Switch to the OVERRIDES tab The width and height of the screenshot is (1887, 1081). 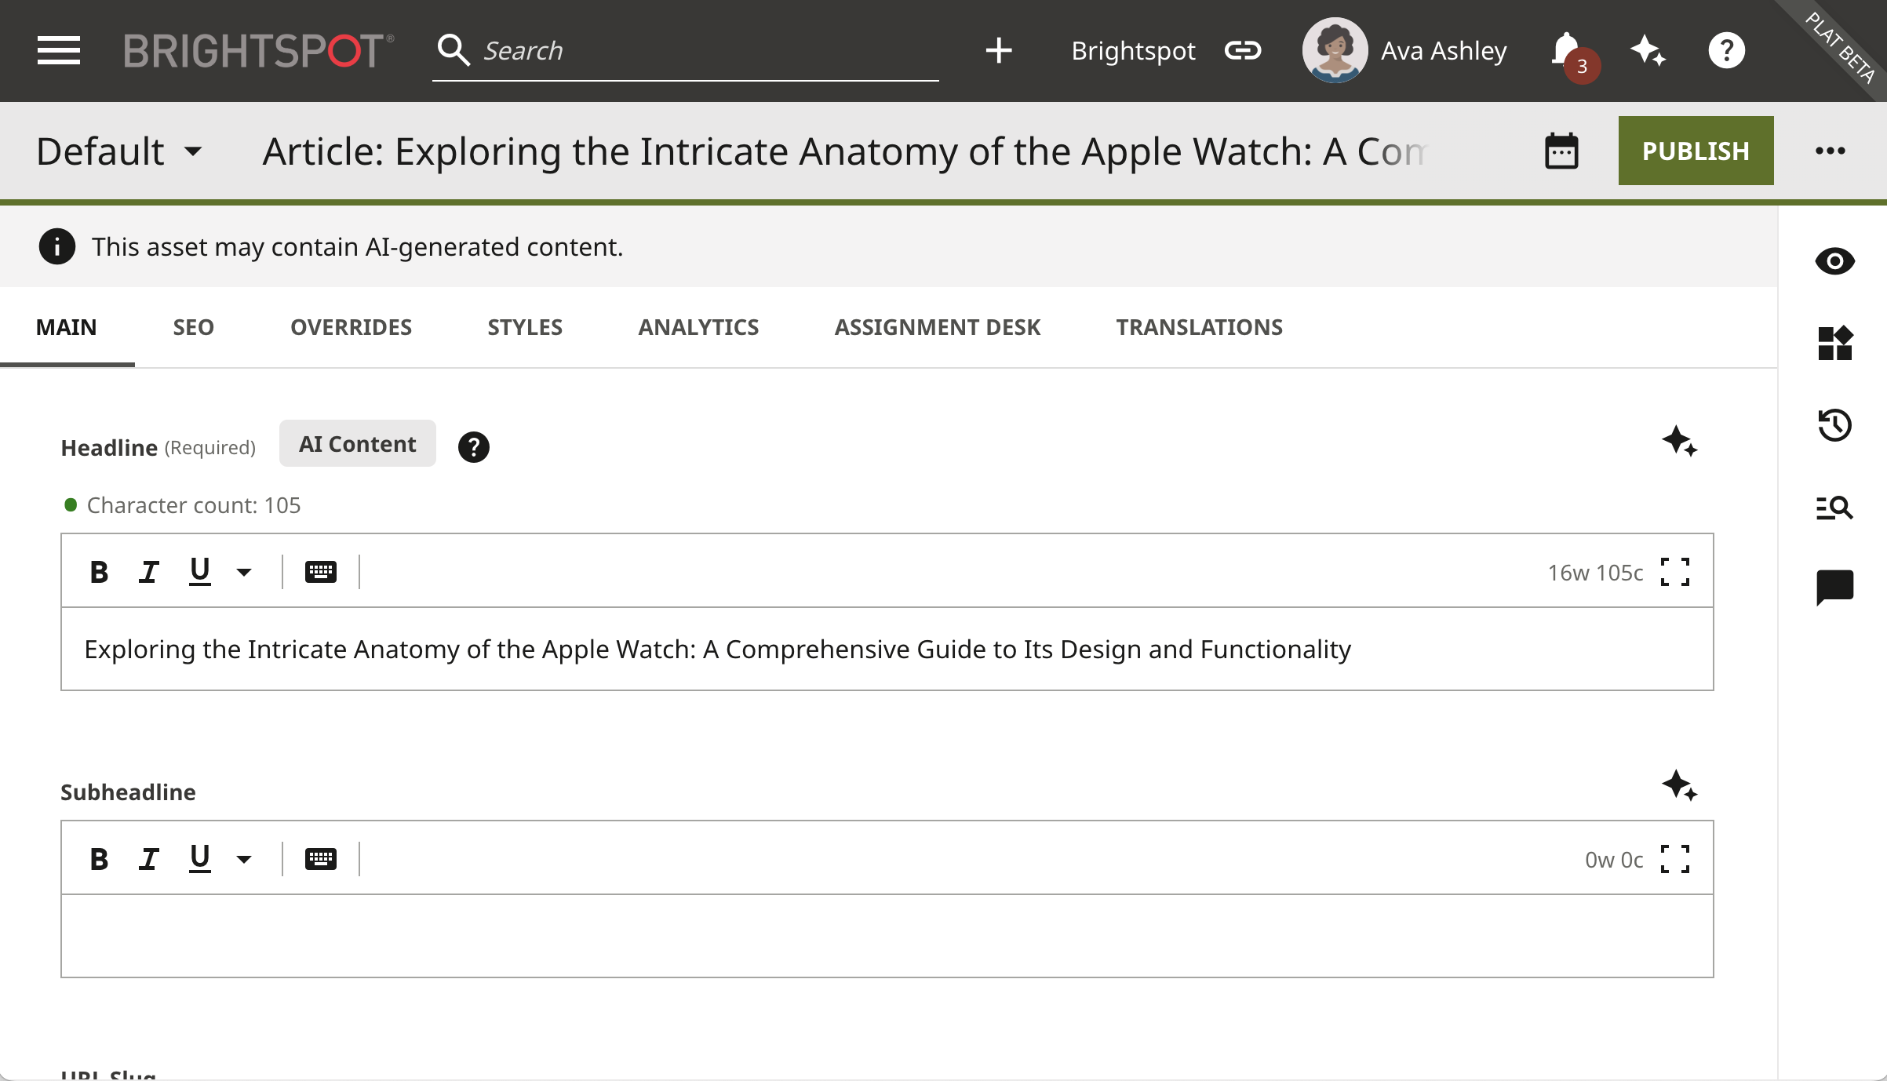(x=351, y=327)
